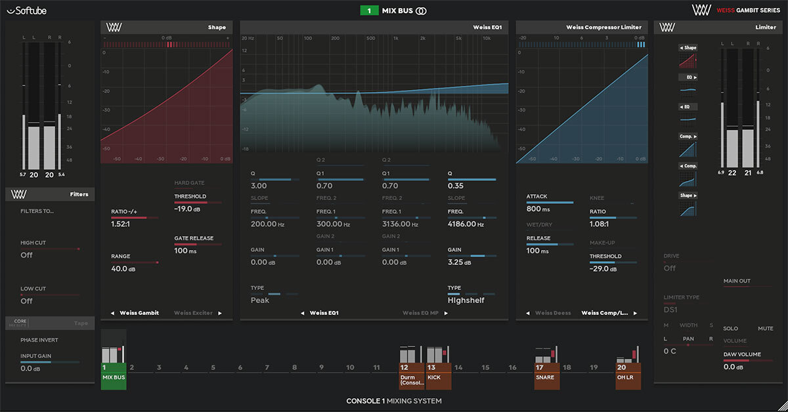Click the Softube logo

(x=27, y=10)
